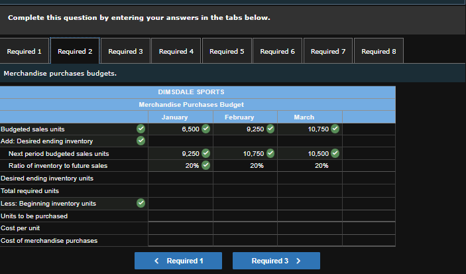Click the March next period value 10,500
Viewport: 466px width, 274px height.
tap(318, 153)
